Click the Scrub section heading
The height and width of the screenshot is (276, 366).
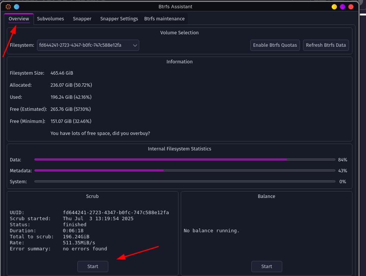pyautogui.click(x=92, y=196)
